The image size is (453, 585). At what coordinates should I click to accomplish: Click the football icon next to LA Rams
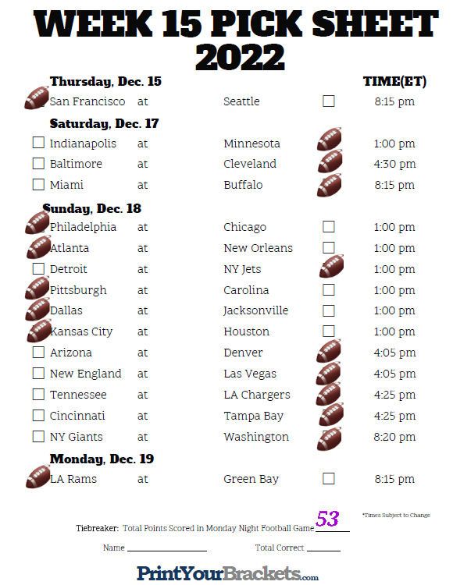tap(38, 477)
